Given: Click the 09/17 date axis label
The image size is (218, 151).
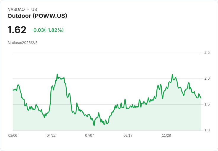Looking at the screenshot, I should coord(128,135).
